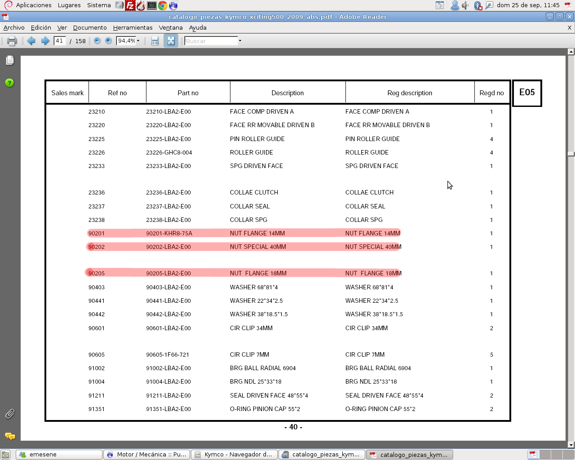Open the Pages panel in the left sidebar
Screen dimensions: 575x460
click(x=10, y=60)
